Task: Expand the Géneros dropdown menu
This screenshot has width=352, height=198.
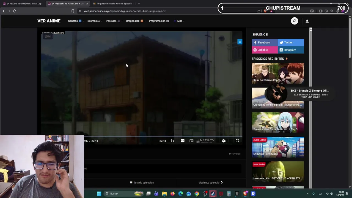Action: pyautogui.click(x=76, y=21)
